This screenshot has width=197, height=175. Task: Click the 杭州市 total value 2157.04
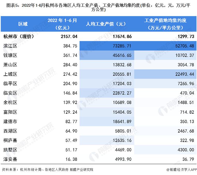click(x=68, y=37)
